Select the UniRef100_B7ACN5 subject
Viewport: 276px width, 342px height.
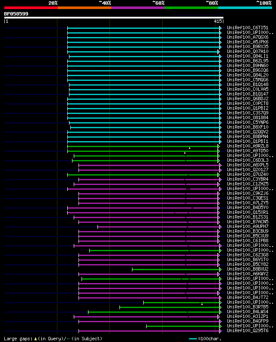pyautogui.click(x=248, y=222)
